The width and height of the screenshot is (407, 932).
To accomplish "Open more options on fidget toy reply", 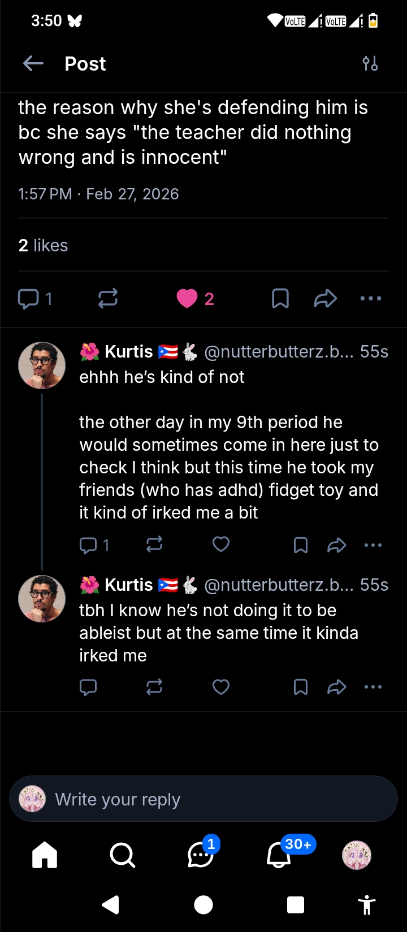I will coord(373,545).
